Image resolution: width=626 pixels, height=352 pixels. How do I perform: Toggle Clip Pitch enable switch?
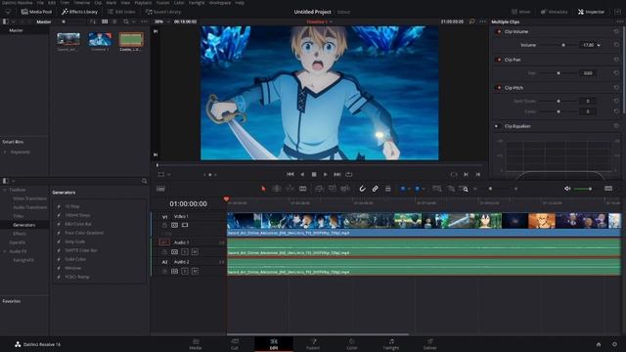click(x=498, y=87)
